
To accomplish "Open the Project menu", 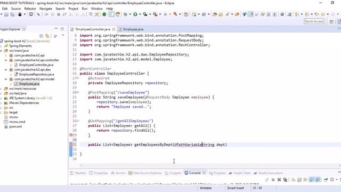I will (x=74, y=9).
